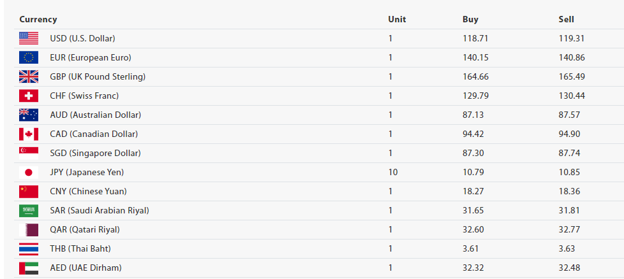Click the Sell column header
Image resolution: width=624 pixels, height=279 pixels.
(566, 19)
